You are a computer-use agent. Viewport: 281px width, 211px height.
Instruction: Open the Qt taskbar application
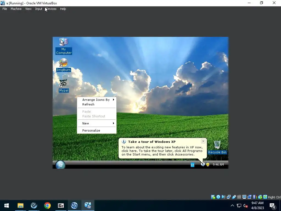click(x=34, y=206)
